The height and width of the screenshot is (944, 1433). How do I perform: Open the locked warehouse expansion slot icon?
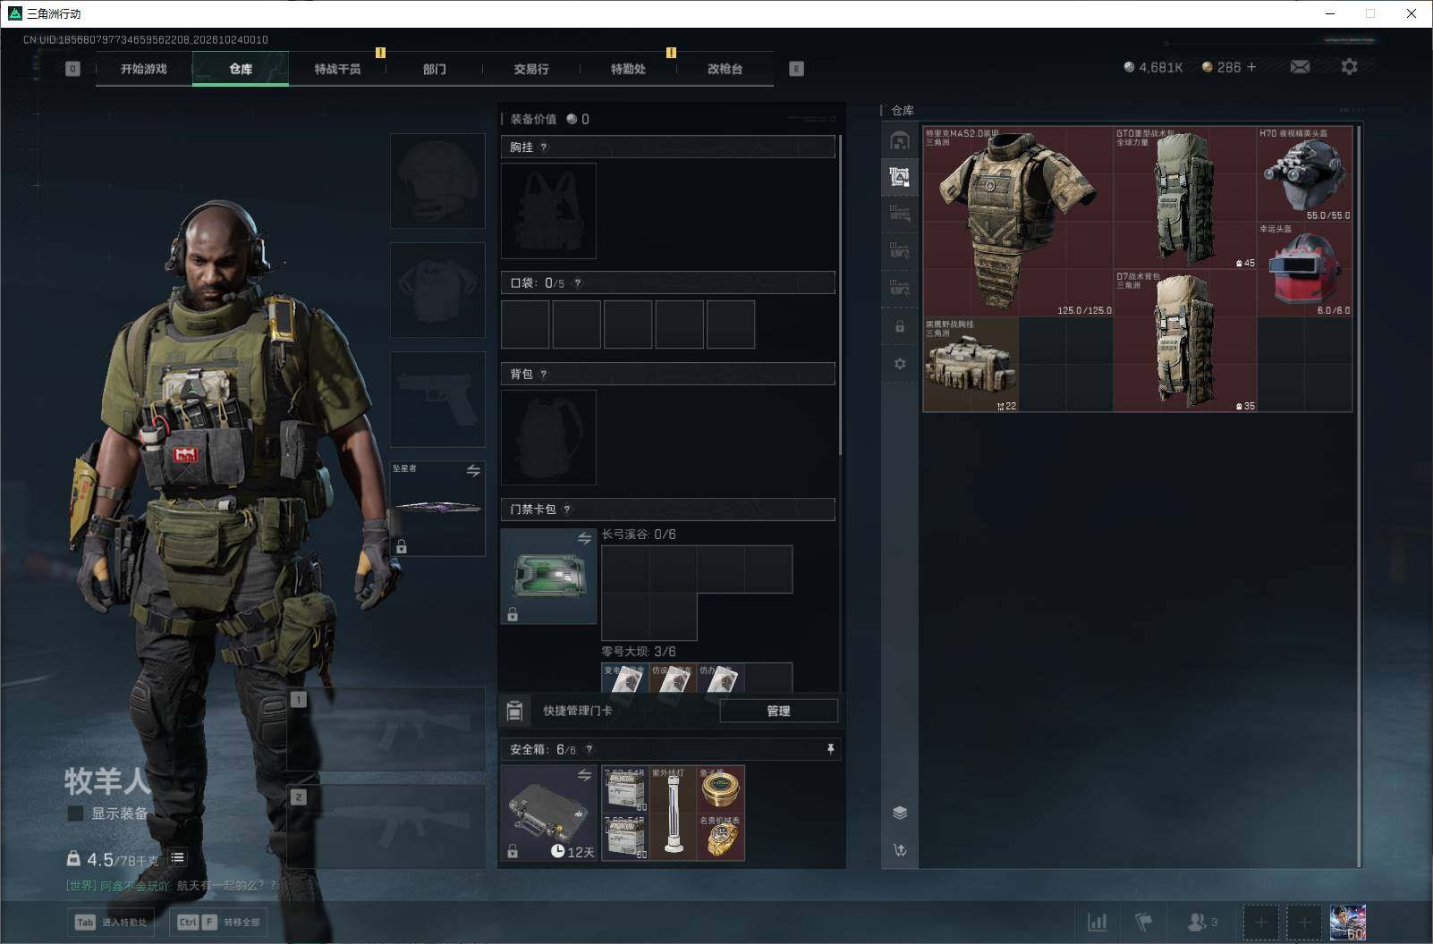(x=900, y=327)
